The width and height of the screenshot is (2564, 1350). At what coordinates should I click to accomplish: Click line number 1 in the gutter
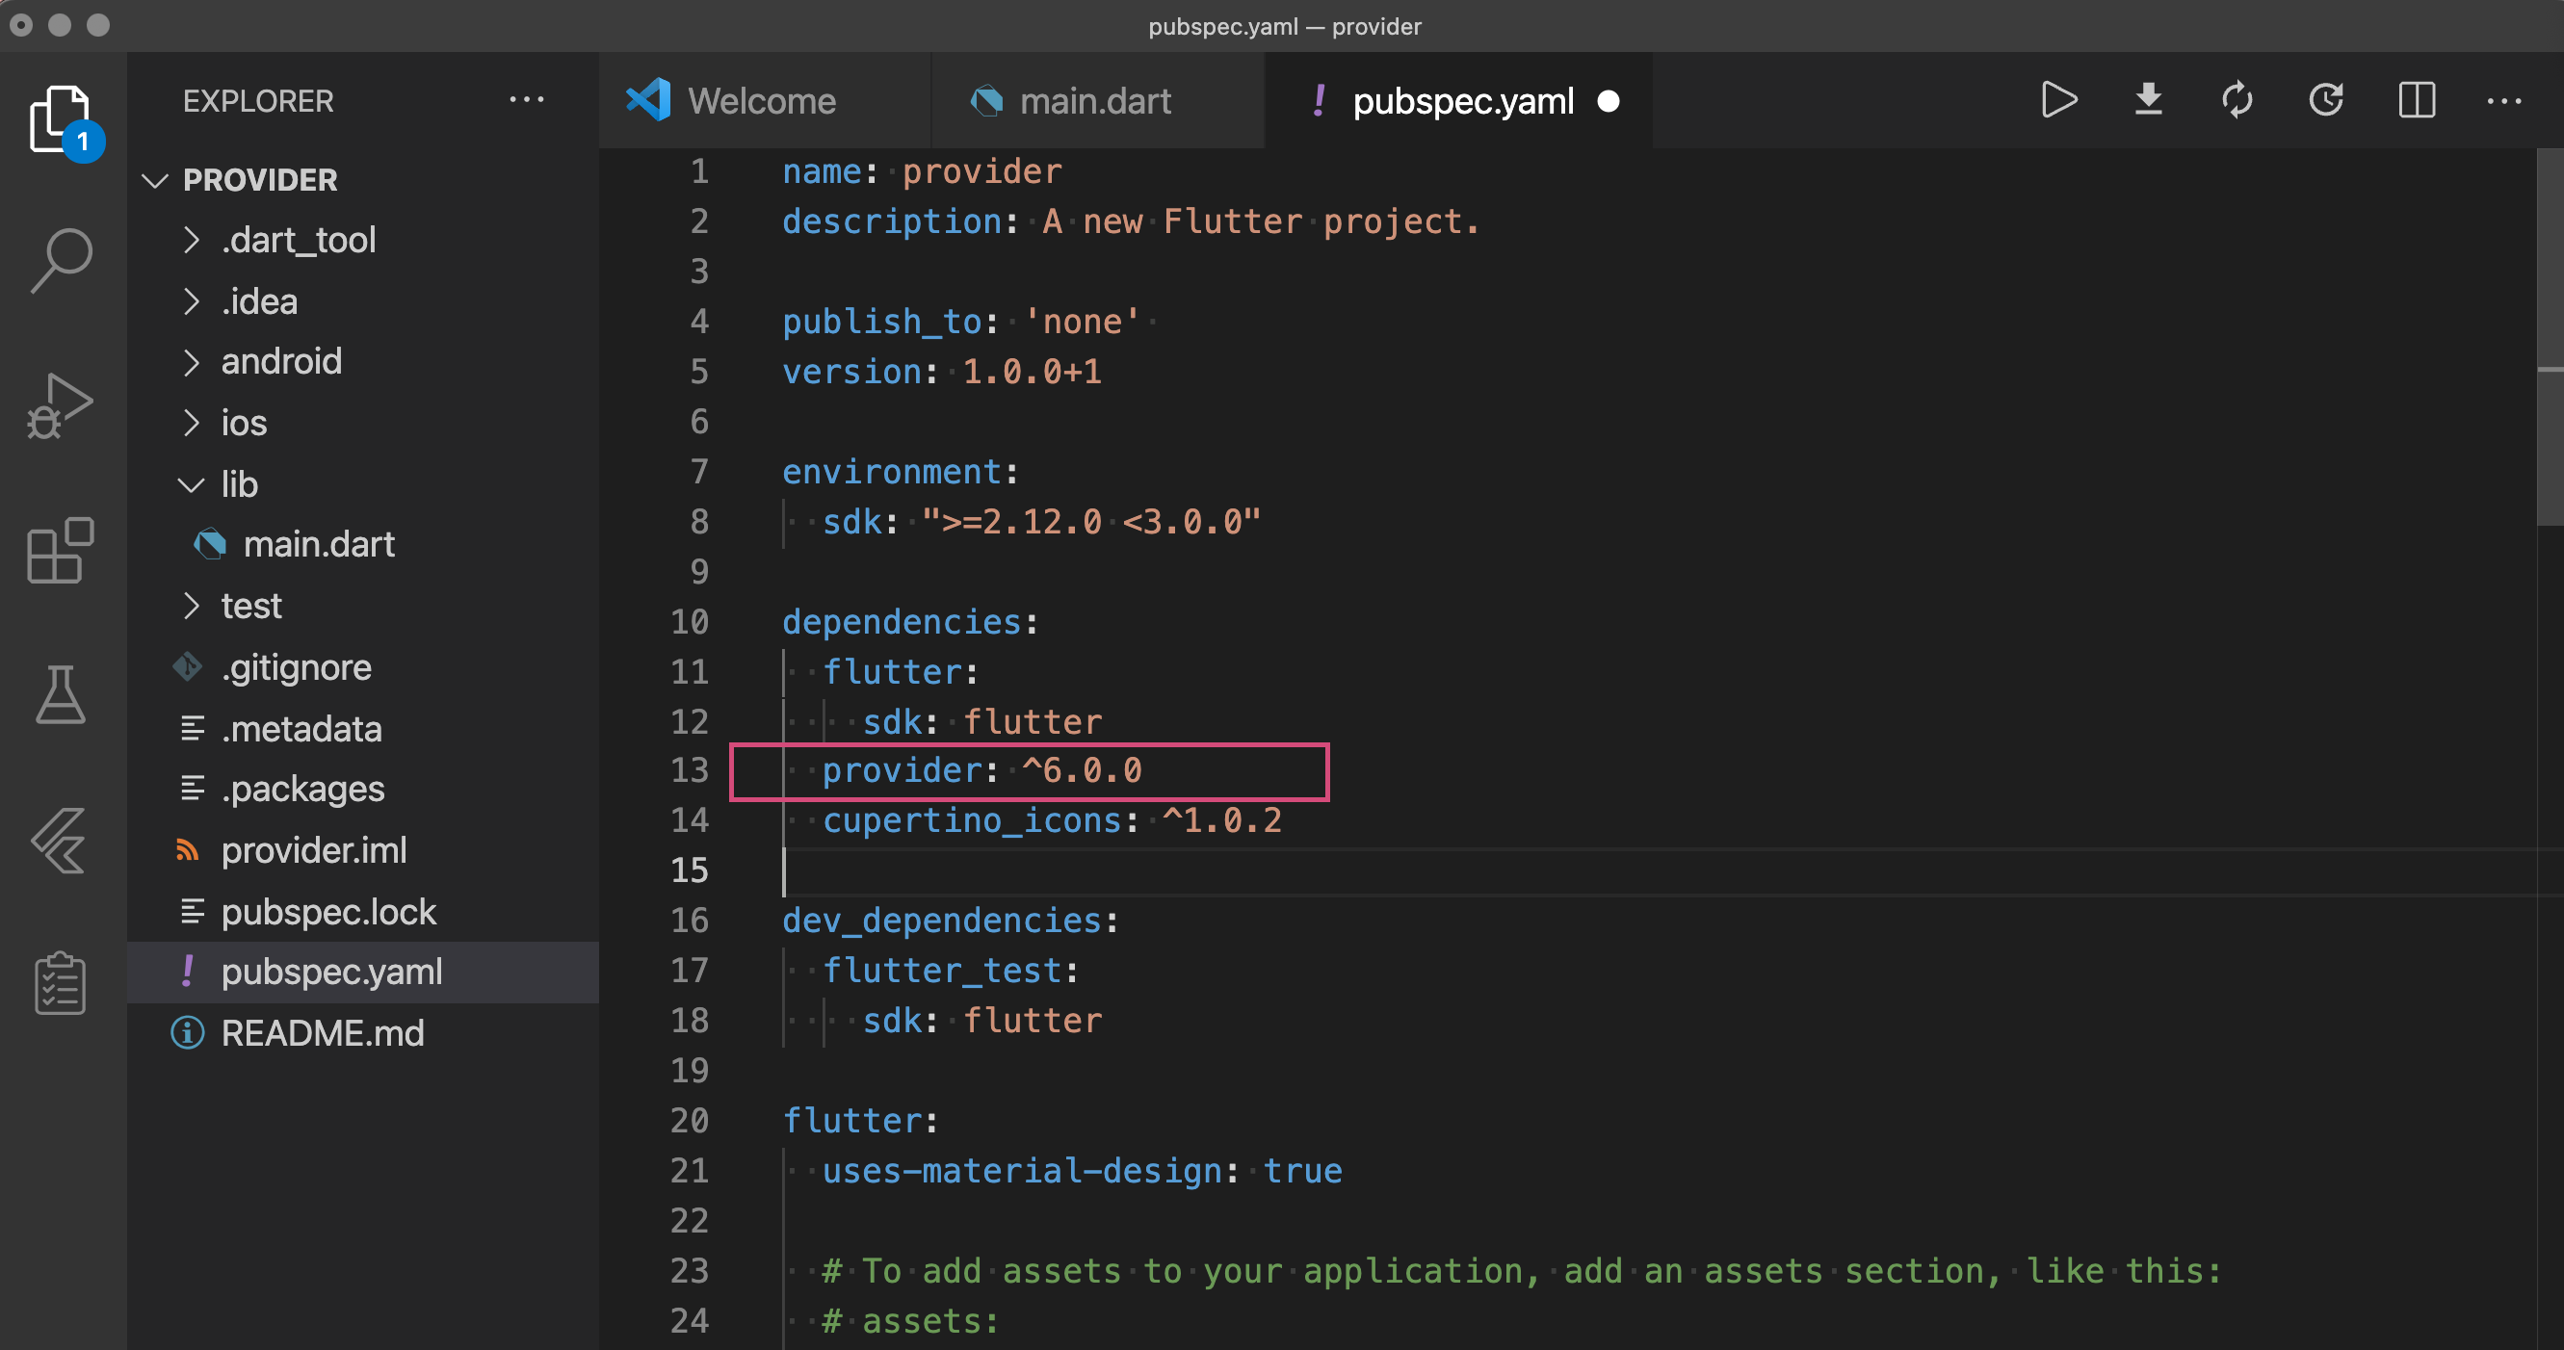pos(699,171)
